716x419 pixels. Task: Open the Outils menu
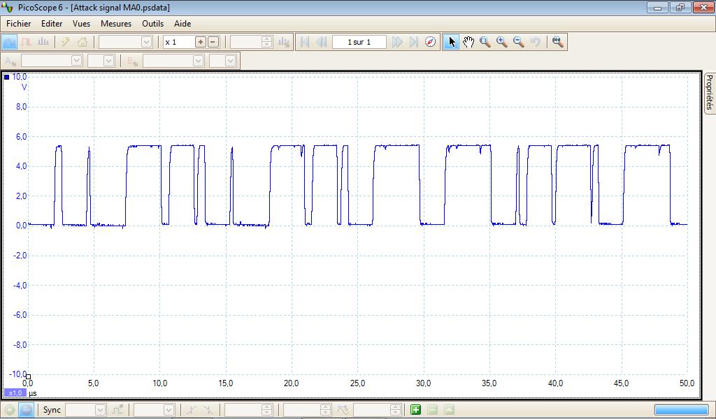[x=152, y=24]
